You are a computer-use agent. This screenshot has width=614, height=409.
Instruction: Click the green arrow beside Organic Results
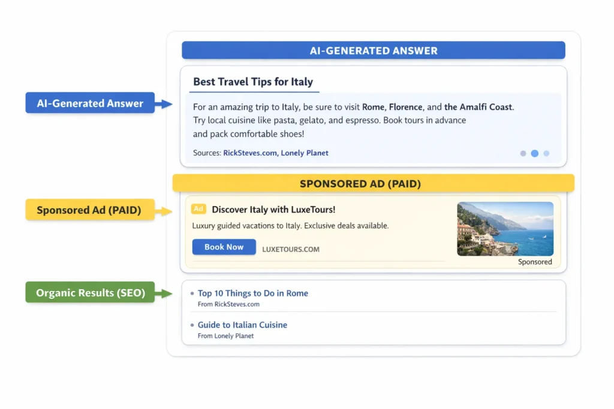[x=164, y=293]
